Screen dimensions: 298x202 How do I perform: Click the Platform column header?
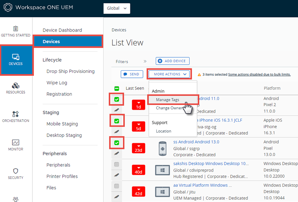[272, 88]
